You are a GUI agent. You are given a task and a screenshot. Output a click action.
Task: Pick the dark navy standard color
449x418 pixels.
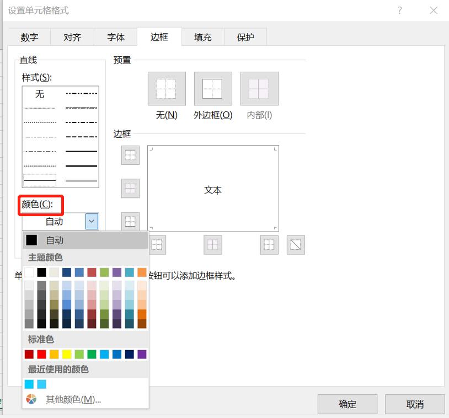(x=130, y=354)
